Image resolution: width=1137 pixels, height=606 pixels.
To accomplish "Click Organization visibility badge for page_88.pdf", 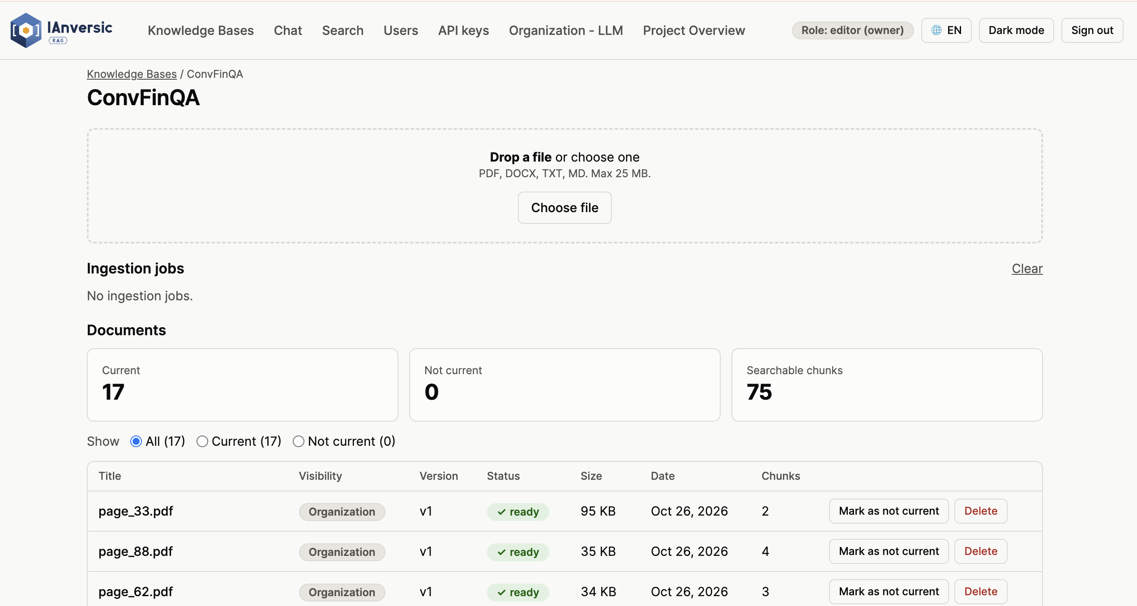I will tap(342, 552).
